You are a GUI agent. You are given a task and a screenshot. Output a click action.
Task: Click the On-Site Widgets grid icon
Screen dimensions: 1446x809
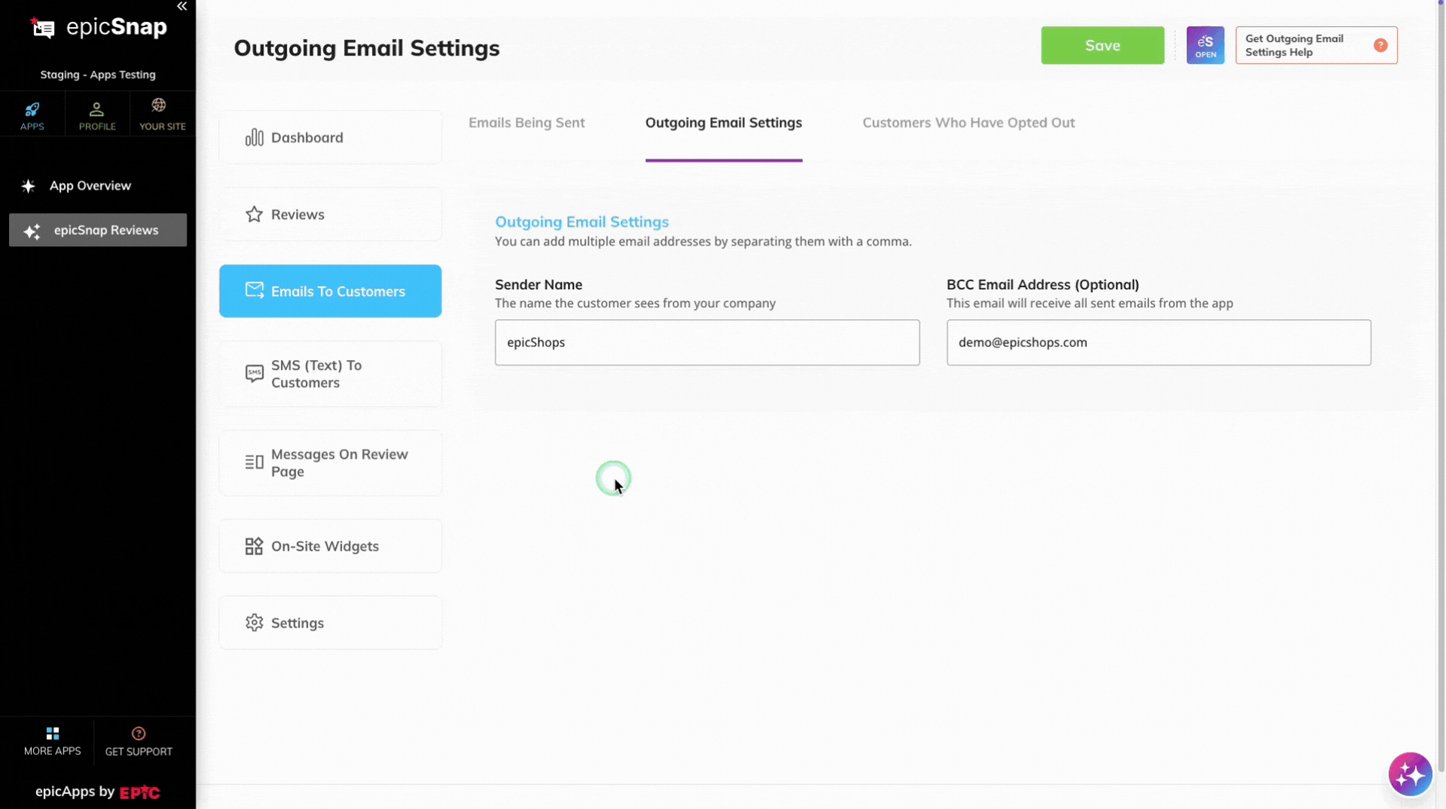[x=254, y=546]
